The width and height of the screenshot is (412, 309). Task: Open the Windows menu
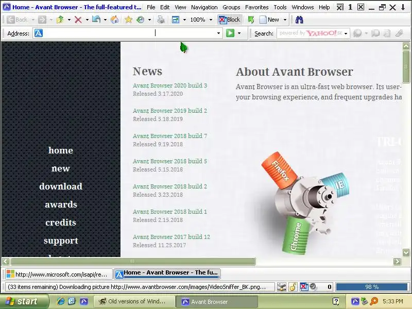click(303, 7)
